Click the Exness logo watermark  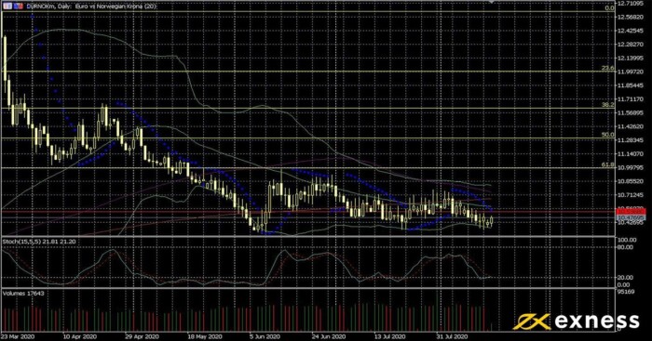point(576,321)
